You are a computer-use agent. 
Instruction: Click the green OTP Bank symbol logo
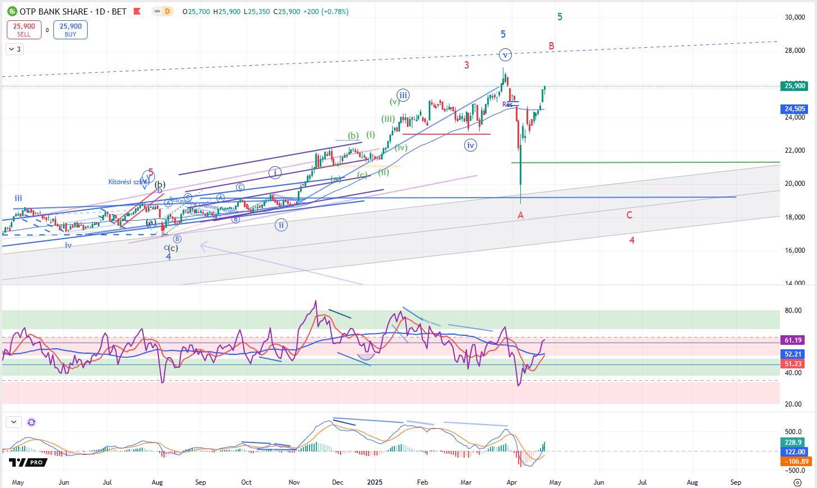tap(12, 11)
